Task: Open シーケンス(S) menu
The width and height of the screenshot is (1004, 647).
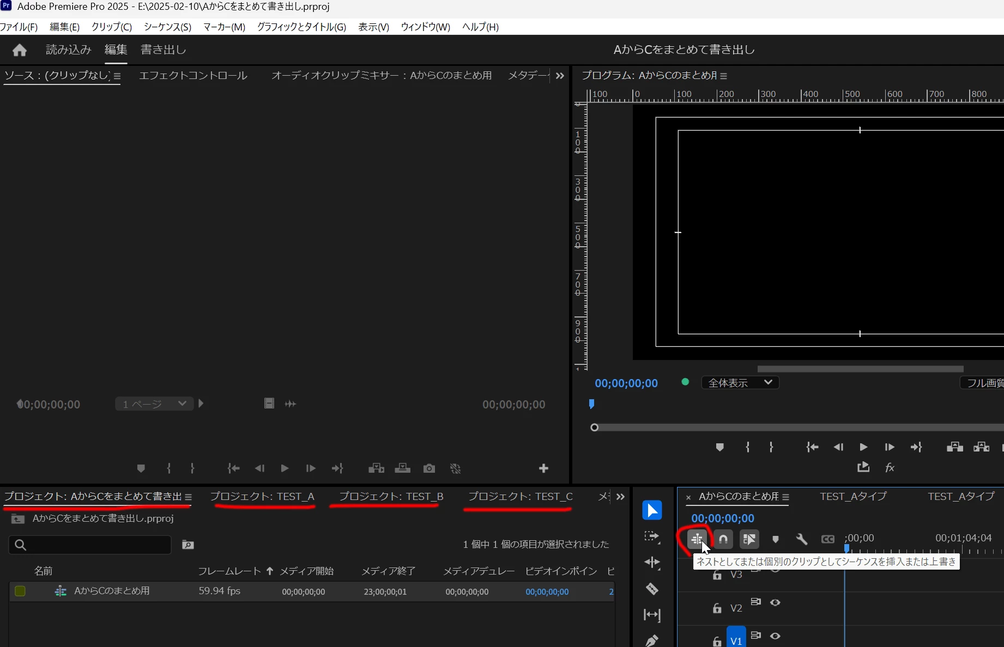Action: tap(167, 27)
